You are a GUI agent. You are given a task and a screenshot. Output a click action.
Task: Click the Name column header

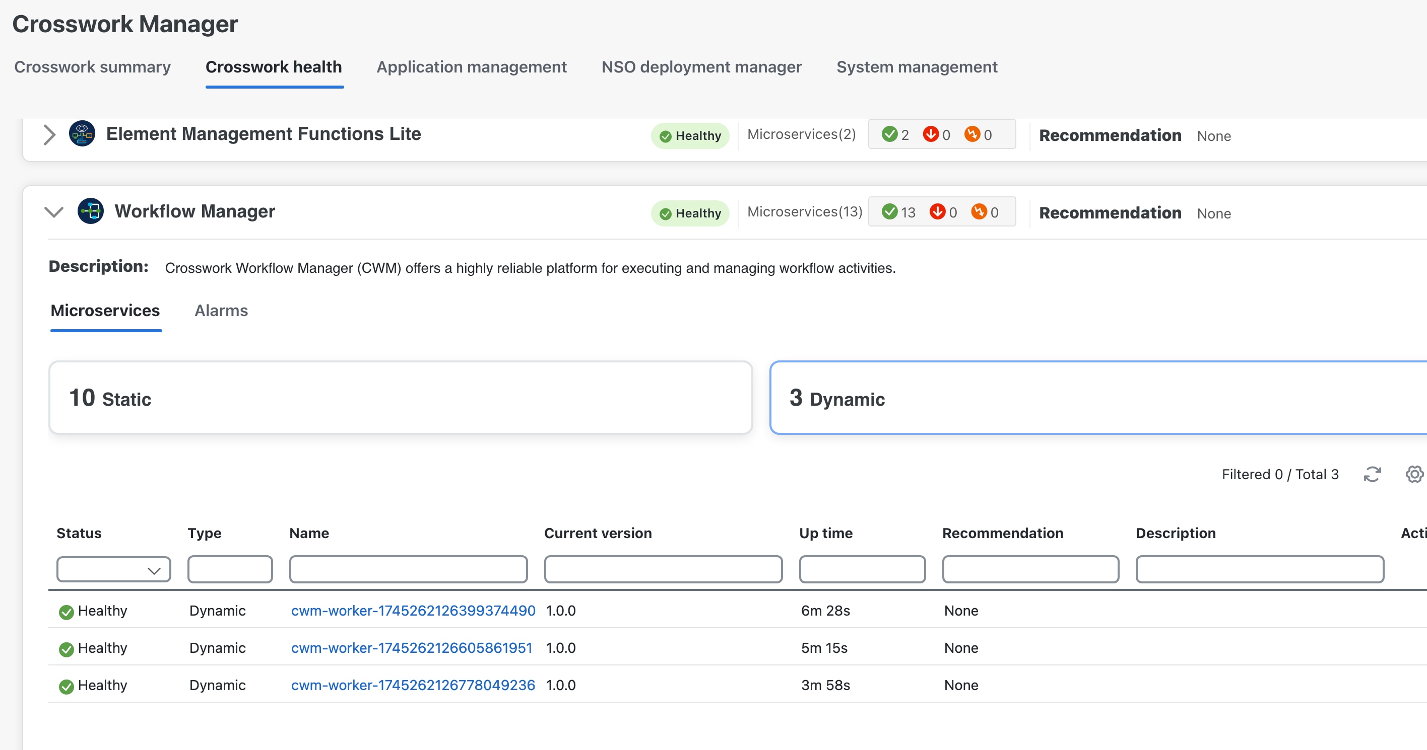click(x=309, y=533)
